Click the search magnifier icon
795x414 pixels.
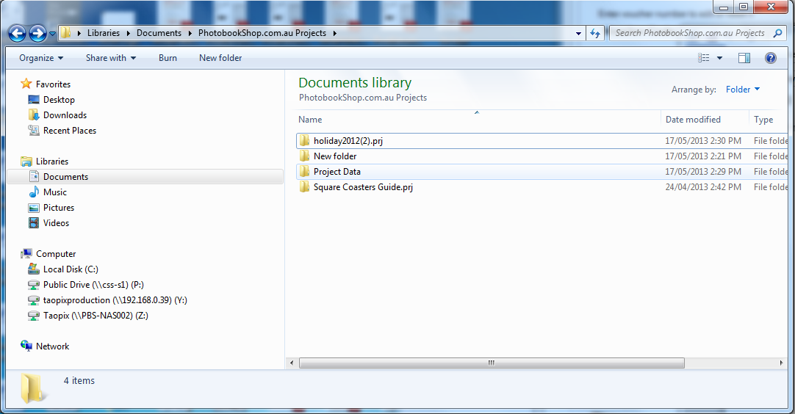(x=778, y=33)
